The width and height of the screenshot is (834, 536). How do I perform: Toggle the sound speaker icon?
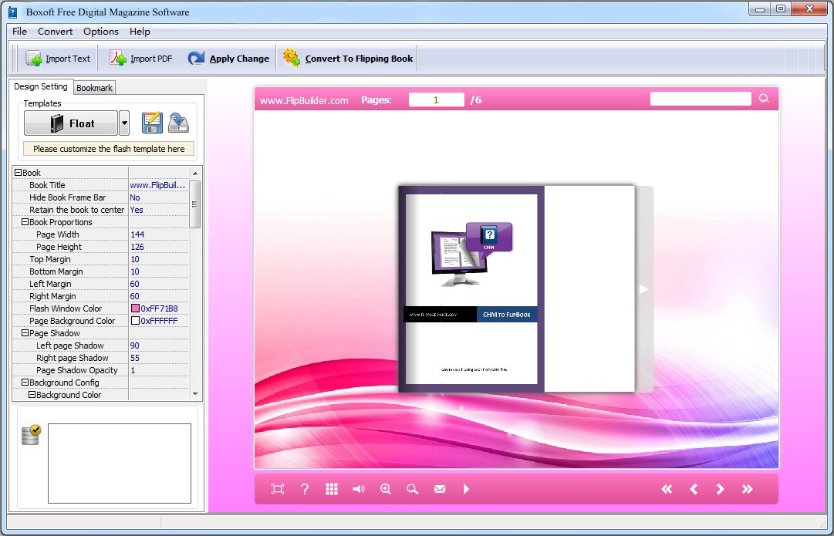359,489
